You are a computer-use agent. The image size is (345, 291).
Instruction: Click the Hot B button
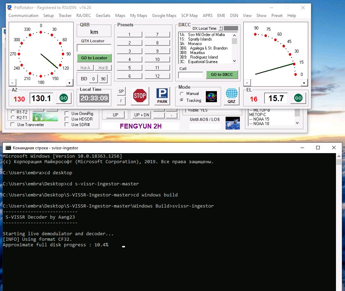(103, 68)
